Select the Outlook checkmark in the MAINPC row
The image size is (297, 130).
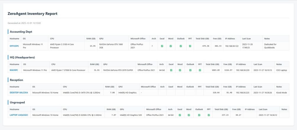pos(190,70)
